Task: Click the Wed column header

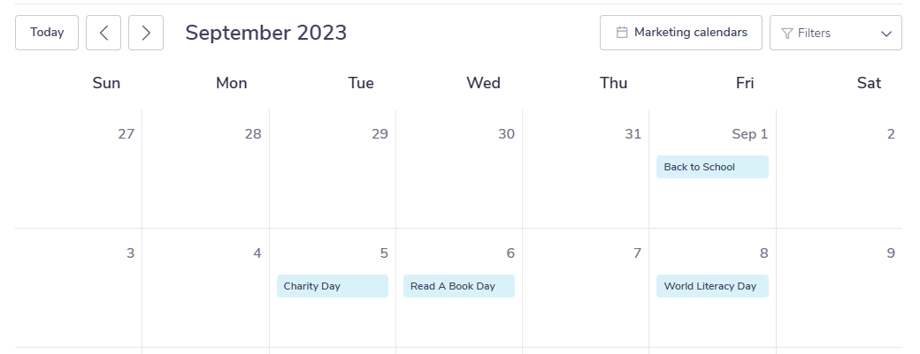Action: (x=484, y=83)
